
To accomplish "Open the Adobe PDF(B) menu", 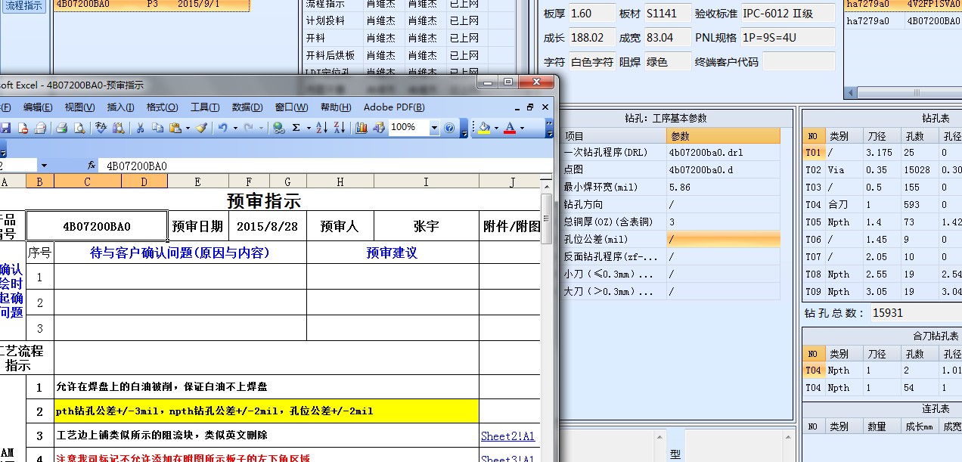I will click(394, 107).
